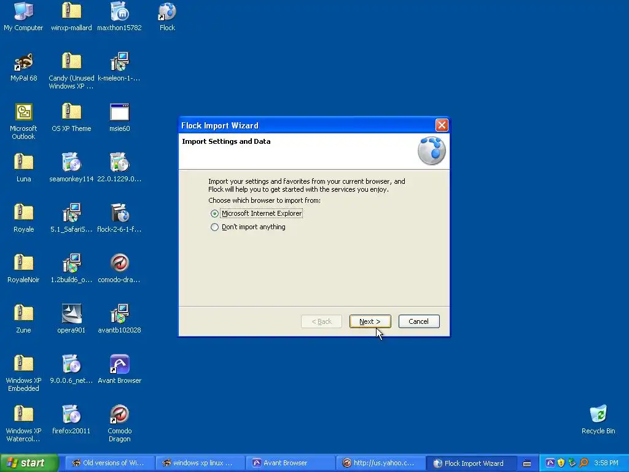The width and height of the screenshot is (629, 472).
Task: Click the 3:58 PM system clock
Action: pos(606,463)
